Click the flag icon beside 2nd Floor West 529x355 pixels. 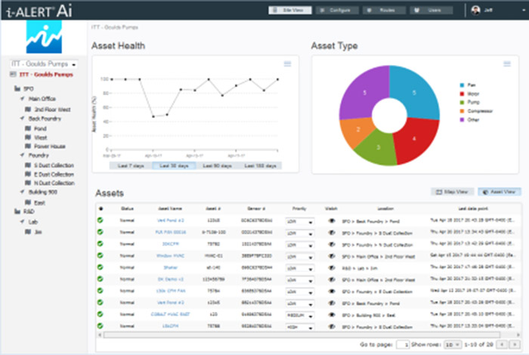point(29,110)
